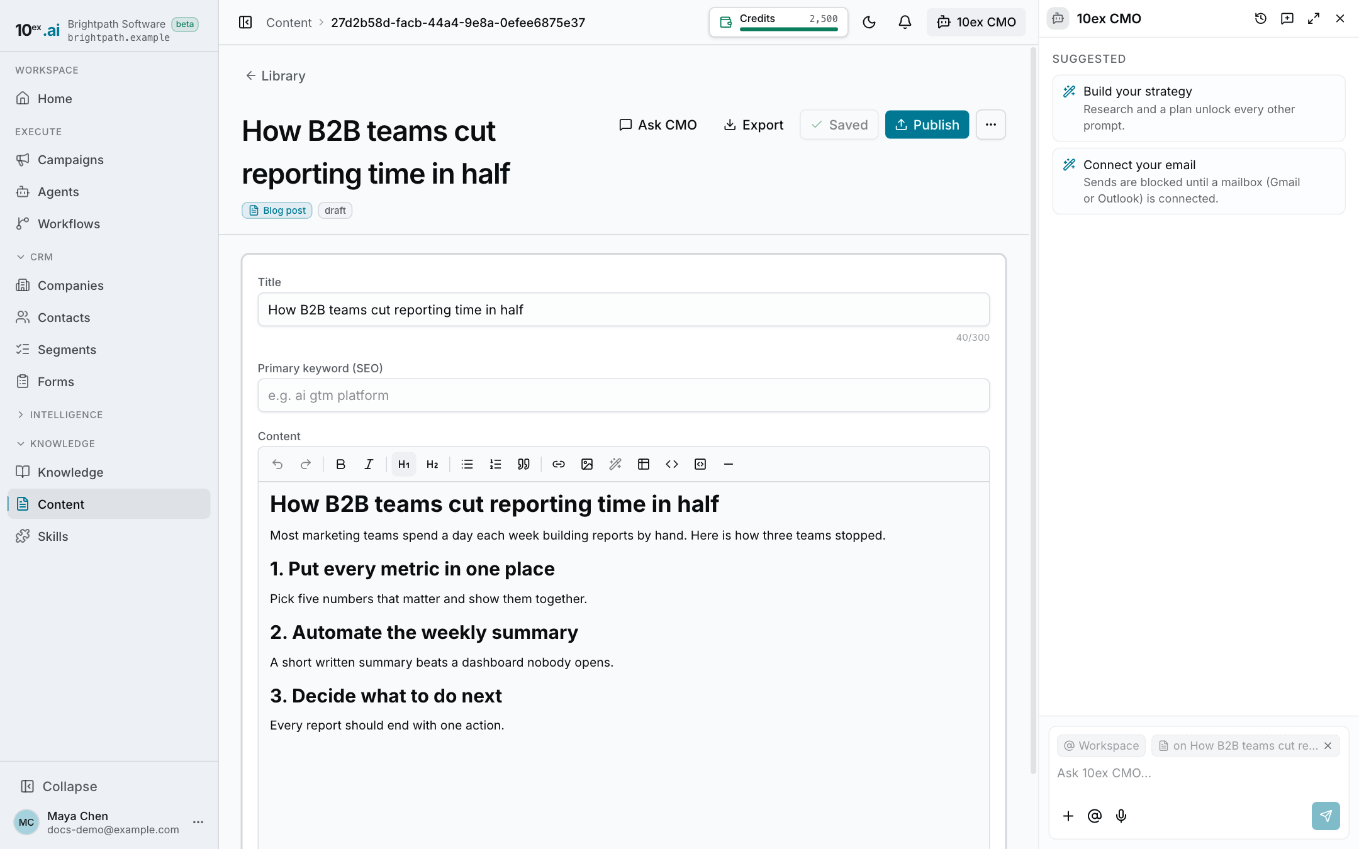Viewport: 1359px width, 849px height.
Task: Click the @ mention icon in chat box
Action: pyautogui.click(x=1095, y=816)
